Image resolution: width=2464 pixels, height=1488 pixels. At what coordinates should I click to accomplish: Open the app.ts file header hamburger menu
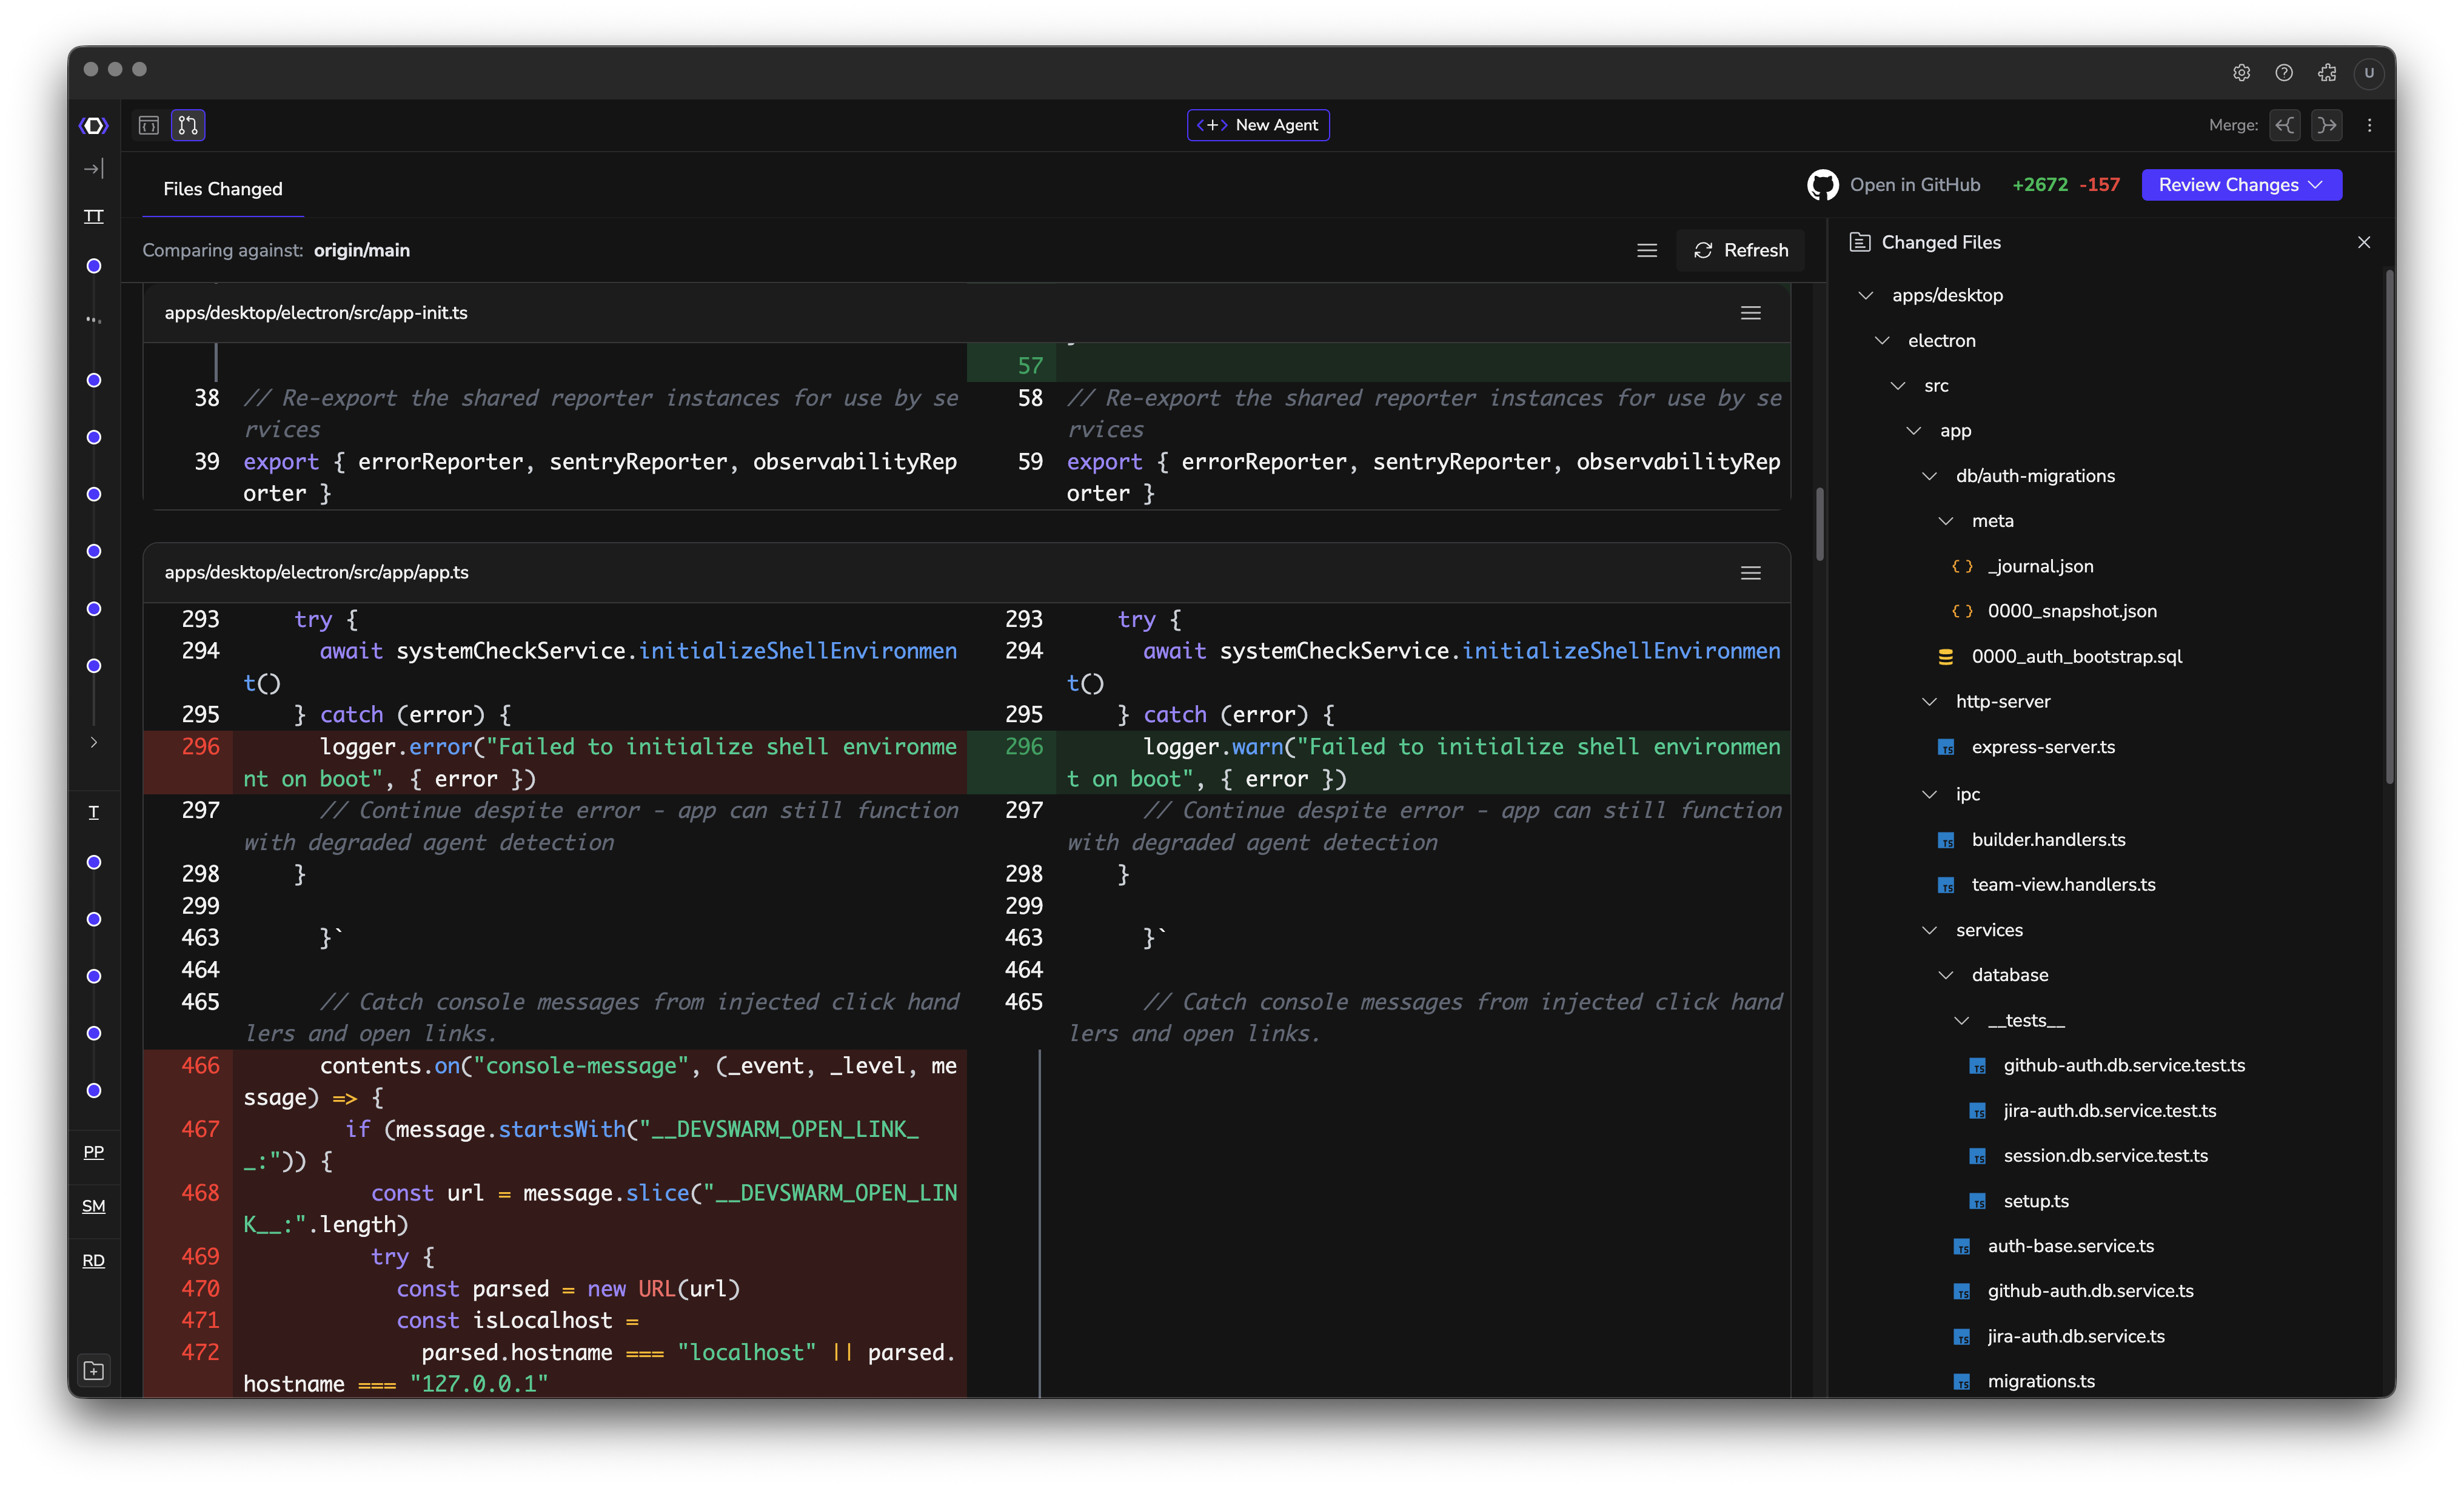point(1750,573)
